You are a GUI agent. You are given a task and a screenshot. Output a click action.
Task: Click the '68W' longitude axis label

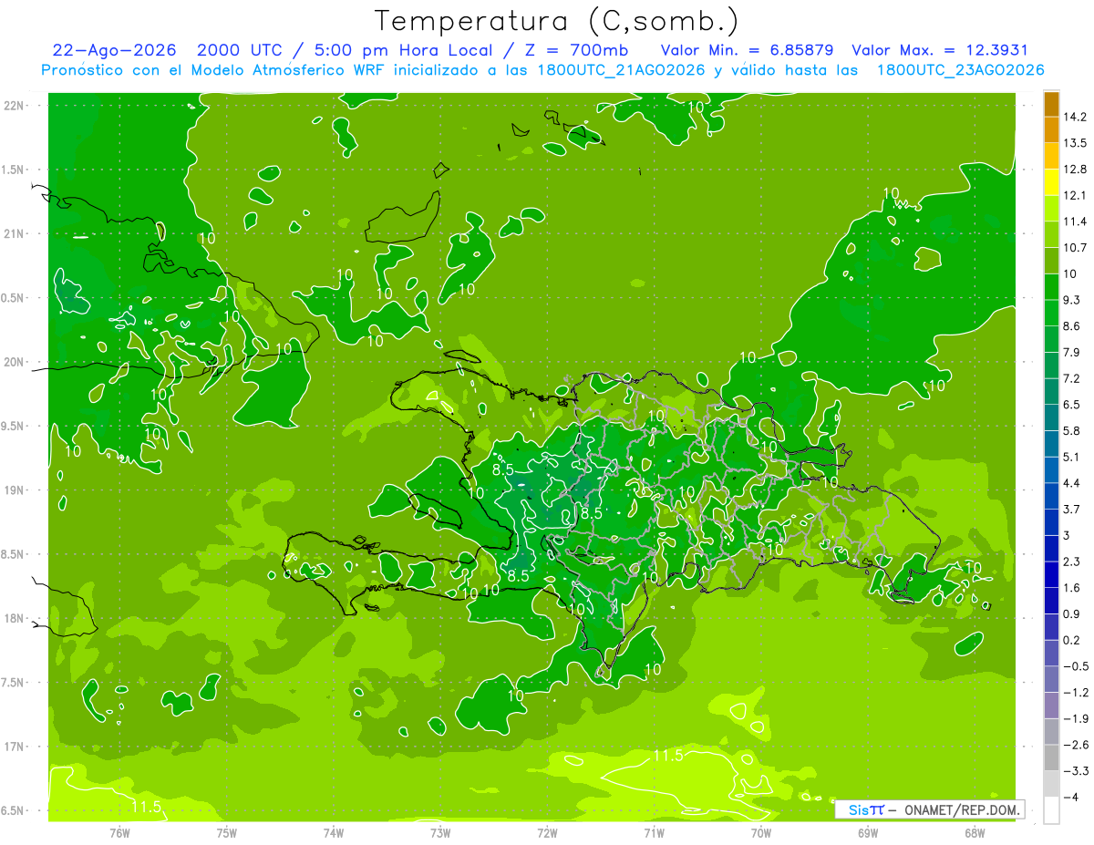coord(975,832)
